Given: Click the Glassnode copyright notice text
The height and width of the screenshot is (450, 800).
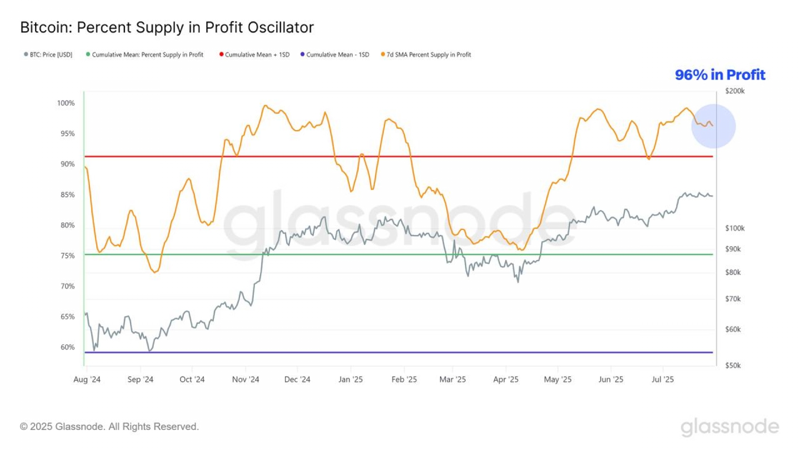Looking at the screenshot, I should click(110, 427).
